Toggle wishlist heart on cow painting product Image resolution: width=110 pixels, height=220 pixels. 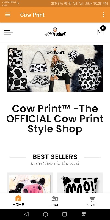tap(13, 178)
